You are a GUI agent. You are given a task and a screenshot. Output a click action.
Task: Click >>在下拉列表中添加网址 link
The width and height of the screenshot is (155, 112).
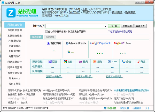coord(120,32)
